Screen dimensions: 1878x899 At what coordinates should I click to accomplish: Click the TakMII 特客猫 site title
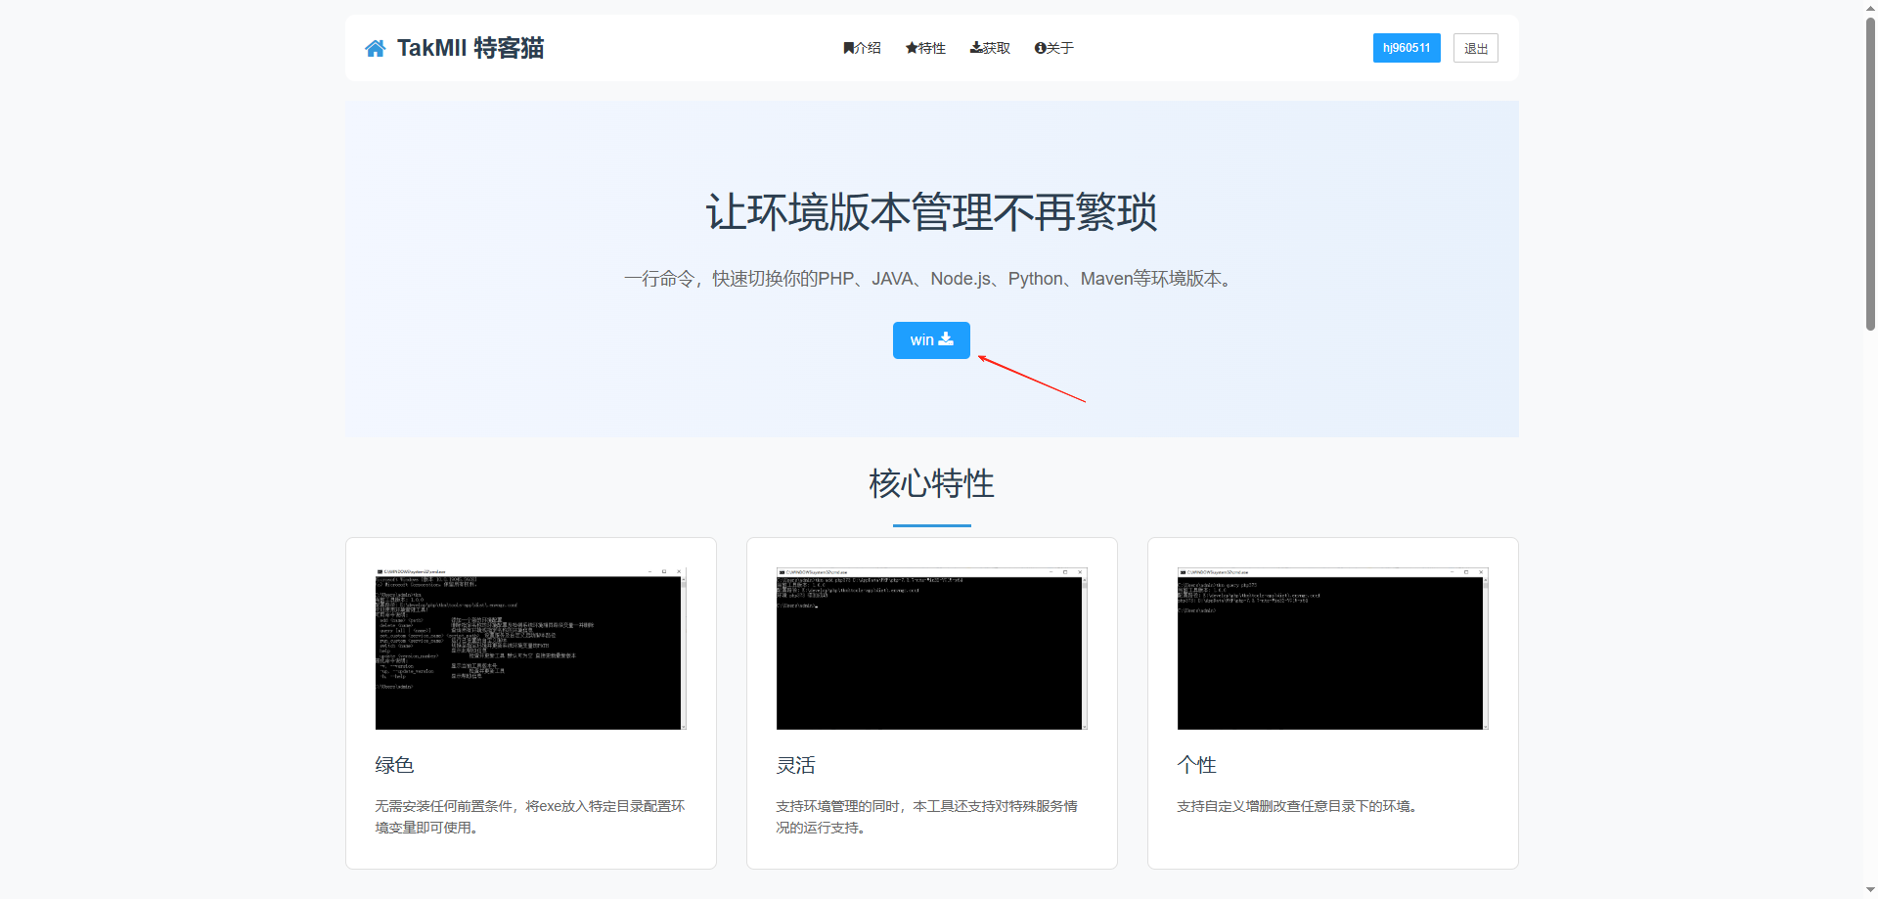[470, 47]
